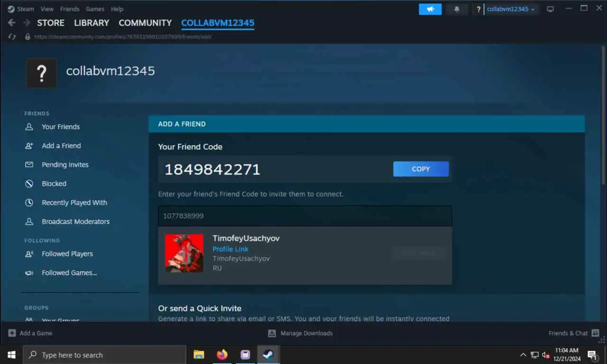Open the Recently Played With link
The height and width of the screenshot is (364, 607).
[74, 202]
